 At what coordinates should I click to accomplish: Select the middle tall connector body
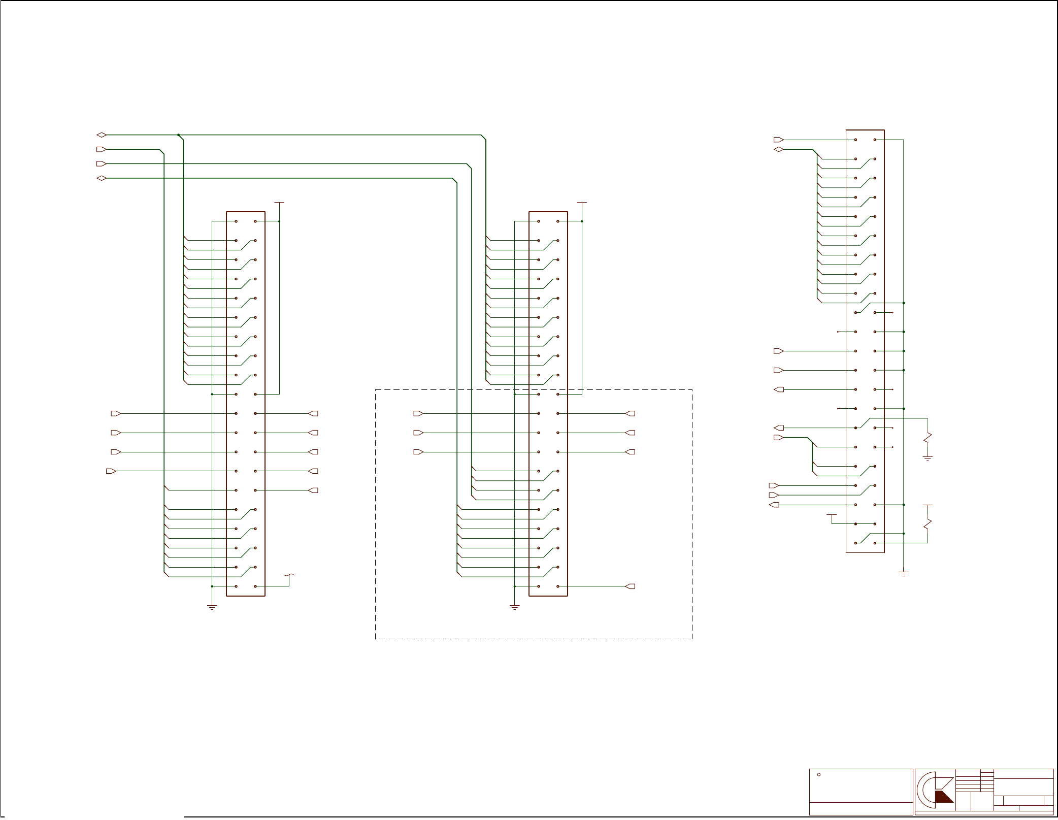point(548,404)
